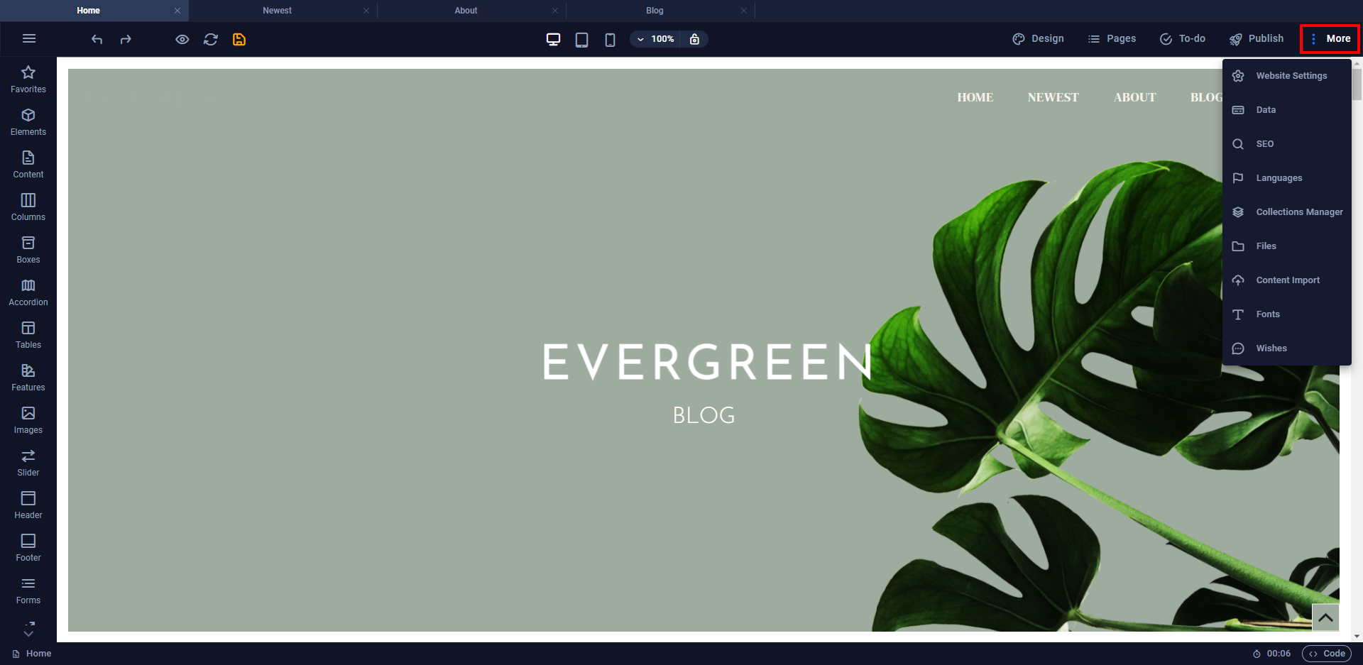Viewport: 1363px width, 665px height.
Task: Click the scroll-to-top arrow button
Action: point(1325,617)
